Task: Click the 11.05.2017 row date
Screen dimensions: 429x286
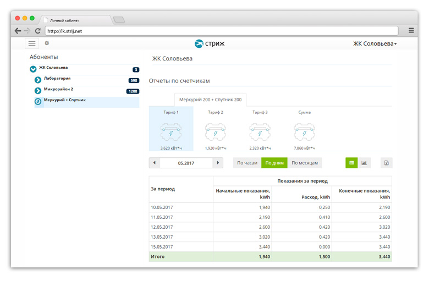Action: click(162, 217)
